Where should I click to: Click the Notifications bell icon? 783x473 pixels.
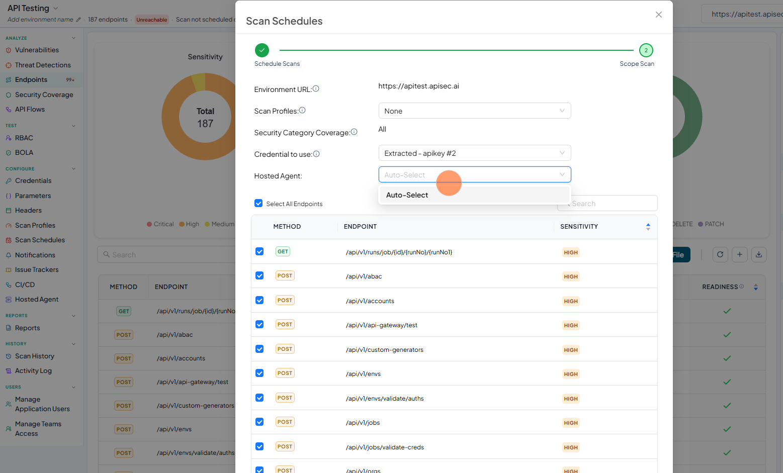[x=9, y=255]
